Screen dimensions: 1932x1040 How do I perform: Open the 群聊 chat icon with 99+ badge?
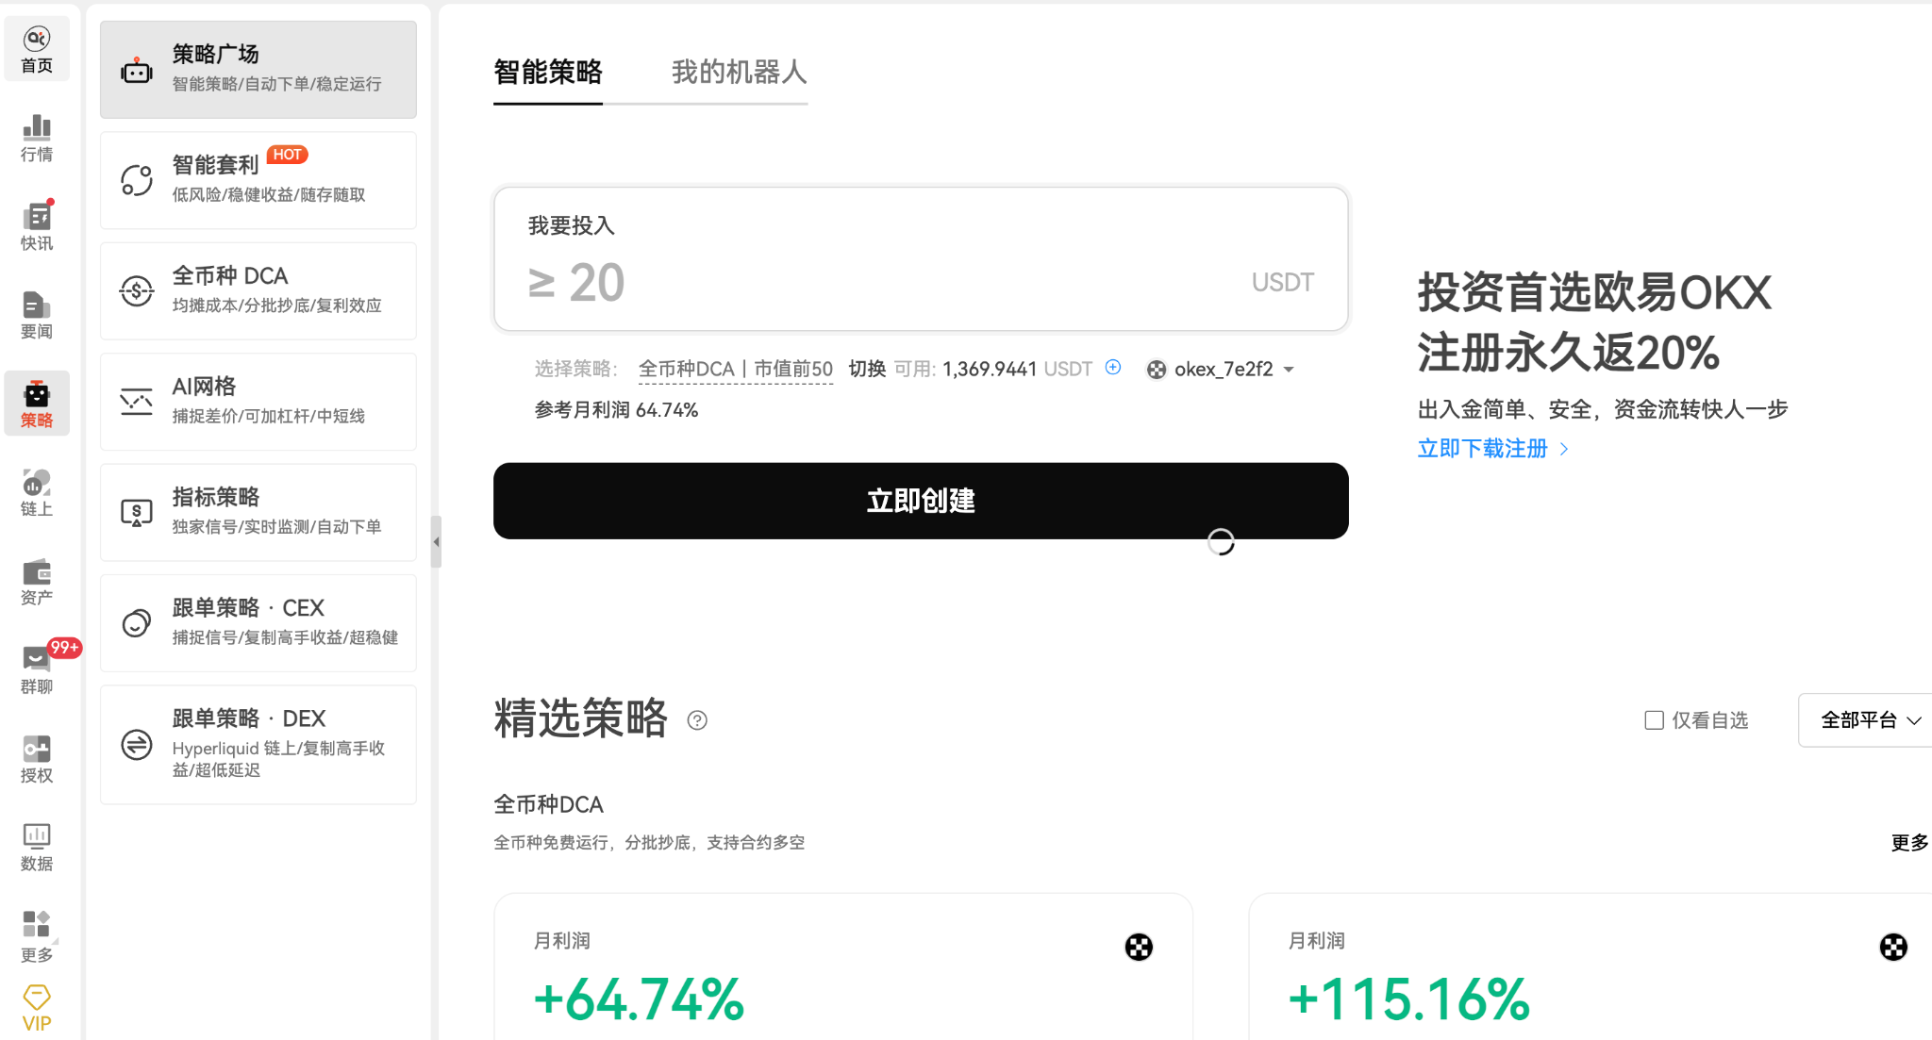(37, 669)
